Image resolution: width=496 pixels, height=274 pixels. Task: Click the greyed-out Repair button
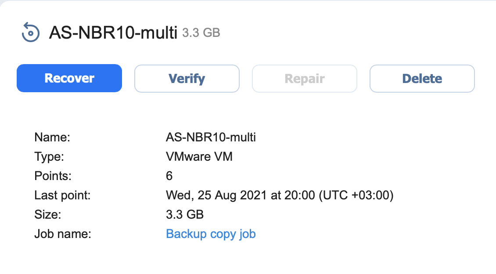(x=305, y=79)
